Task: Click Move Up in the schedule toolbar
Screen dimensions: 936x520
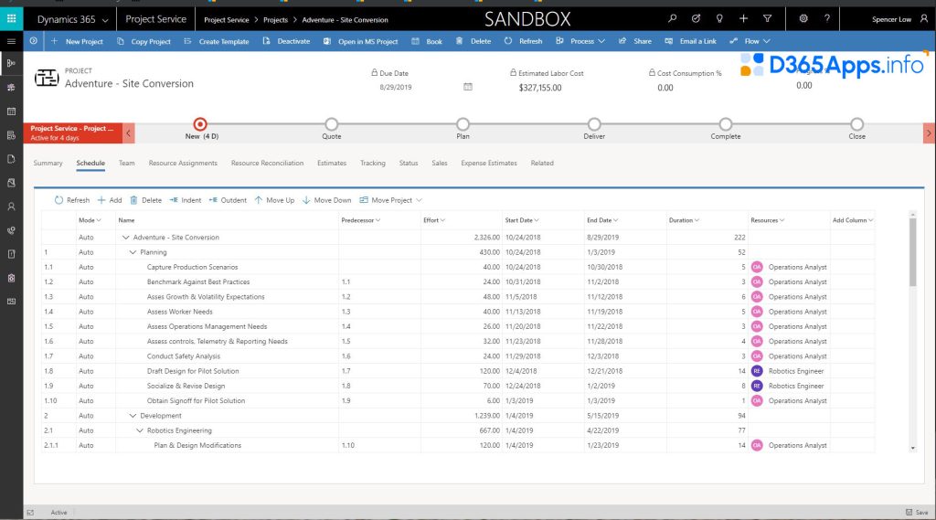Action: 274,200
